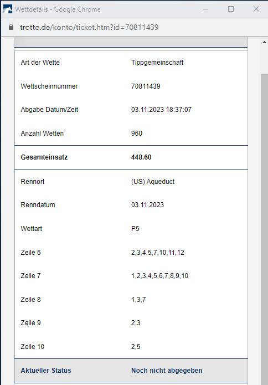Click the P5 Wettart value

point(135,229)
